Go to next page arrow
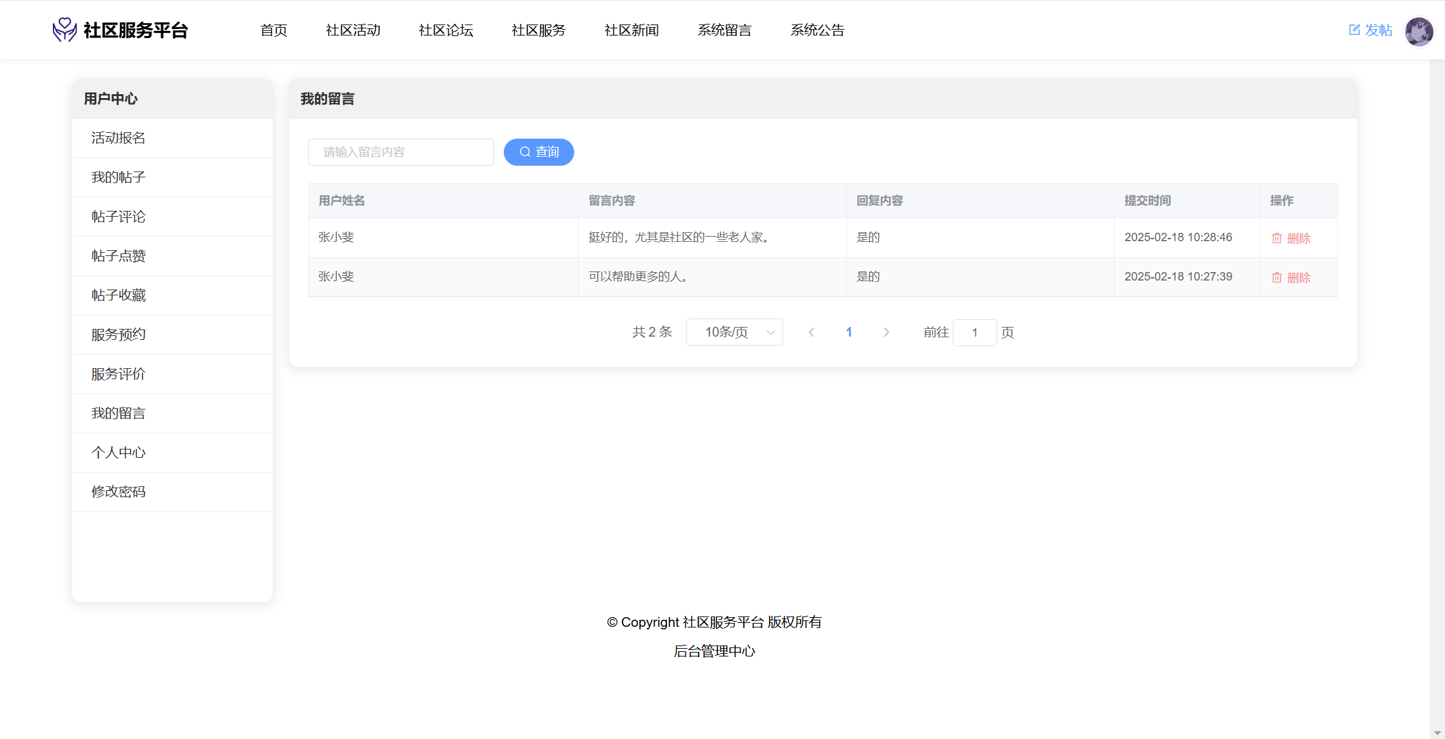Screen dimensions: 1445x739 [x=886, y=332]
